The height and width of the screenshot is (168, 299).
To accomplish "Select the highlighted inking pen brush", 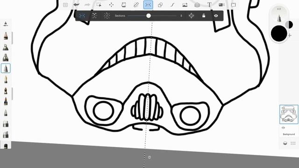I will (6, 69).
